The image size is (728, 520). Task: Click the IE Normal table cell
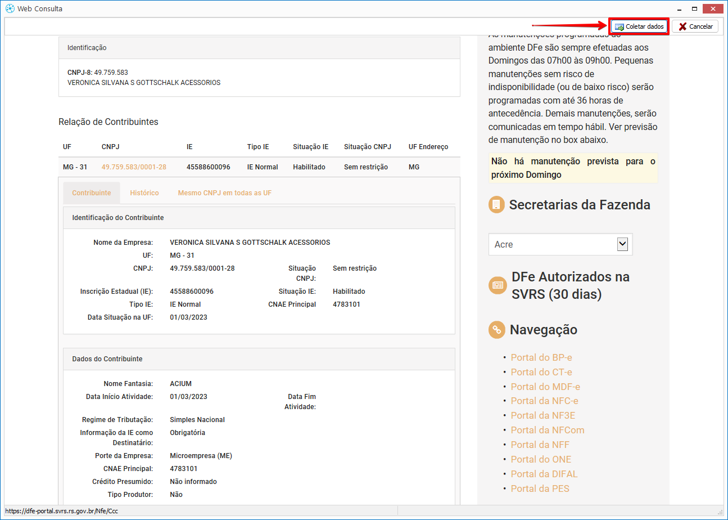pos(263,167)
